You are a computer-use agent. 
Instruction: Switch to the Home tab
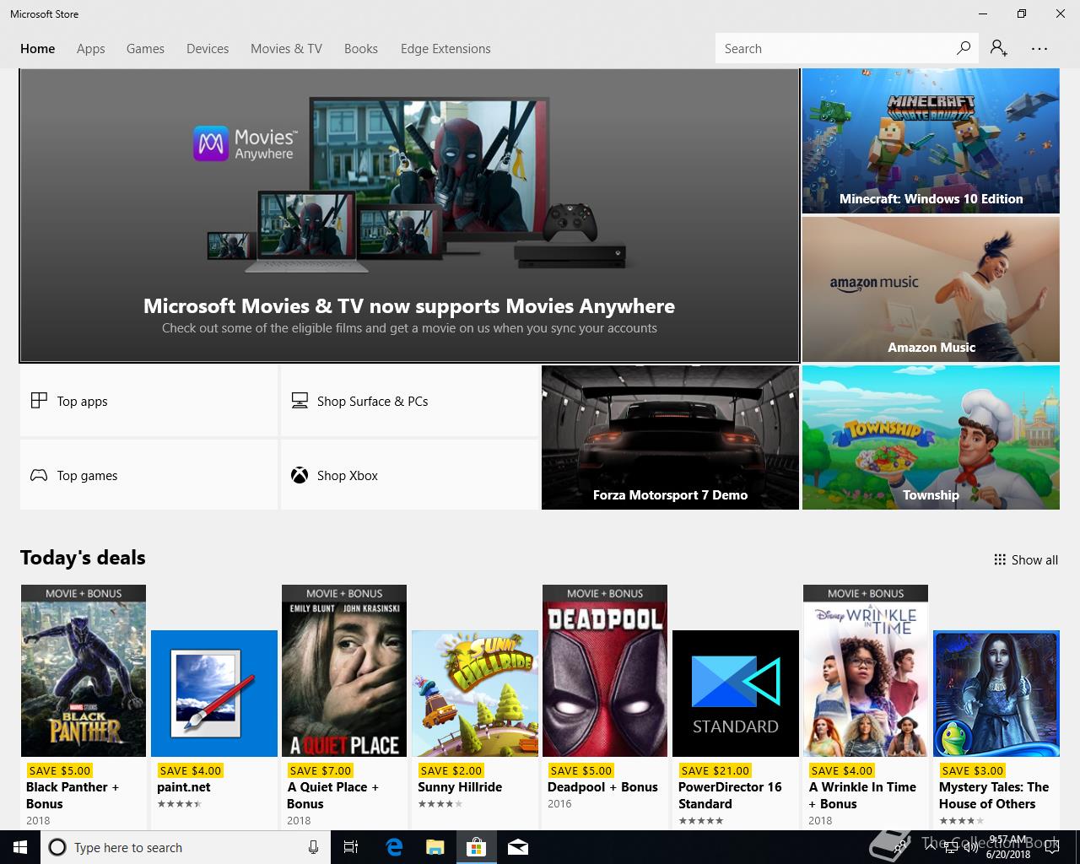[38, 48]
